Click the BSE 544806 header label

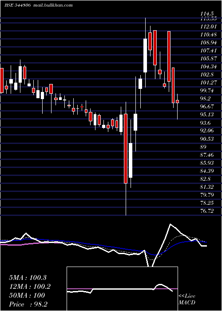coord(17,5)
